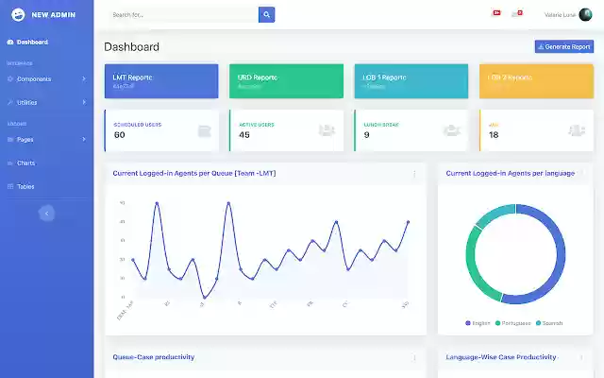
Task: Click the Charts icon in sidebar
Action: pyautogui.click(x=10, y=163)
